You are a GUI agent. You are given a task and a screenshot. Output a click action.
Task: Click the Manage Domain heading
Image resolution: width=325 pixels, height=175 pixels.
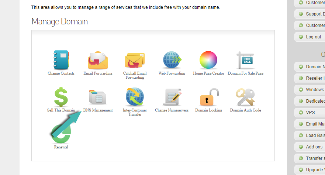point(60,21)
